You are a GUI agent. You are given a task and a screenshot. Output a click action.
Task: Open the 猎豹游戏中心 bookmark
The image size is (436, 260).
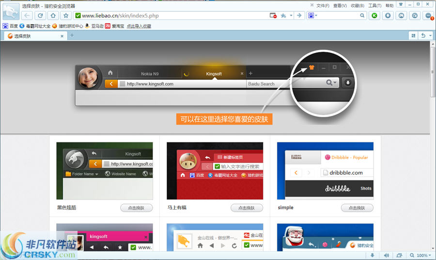point(67,26)
